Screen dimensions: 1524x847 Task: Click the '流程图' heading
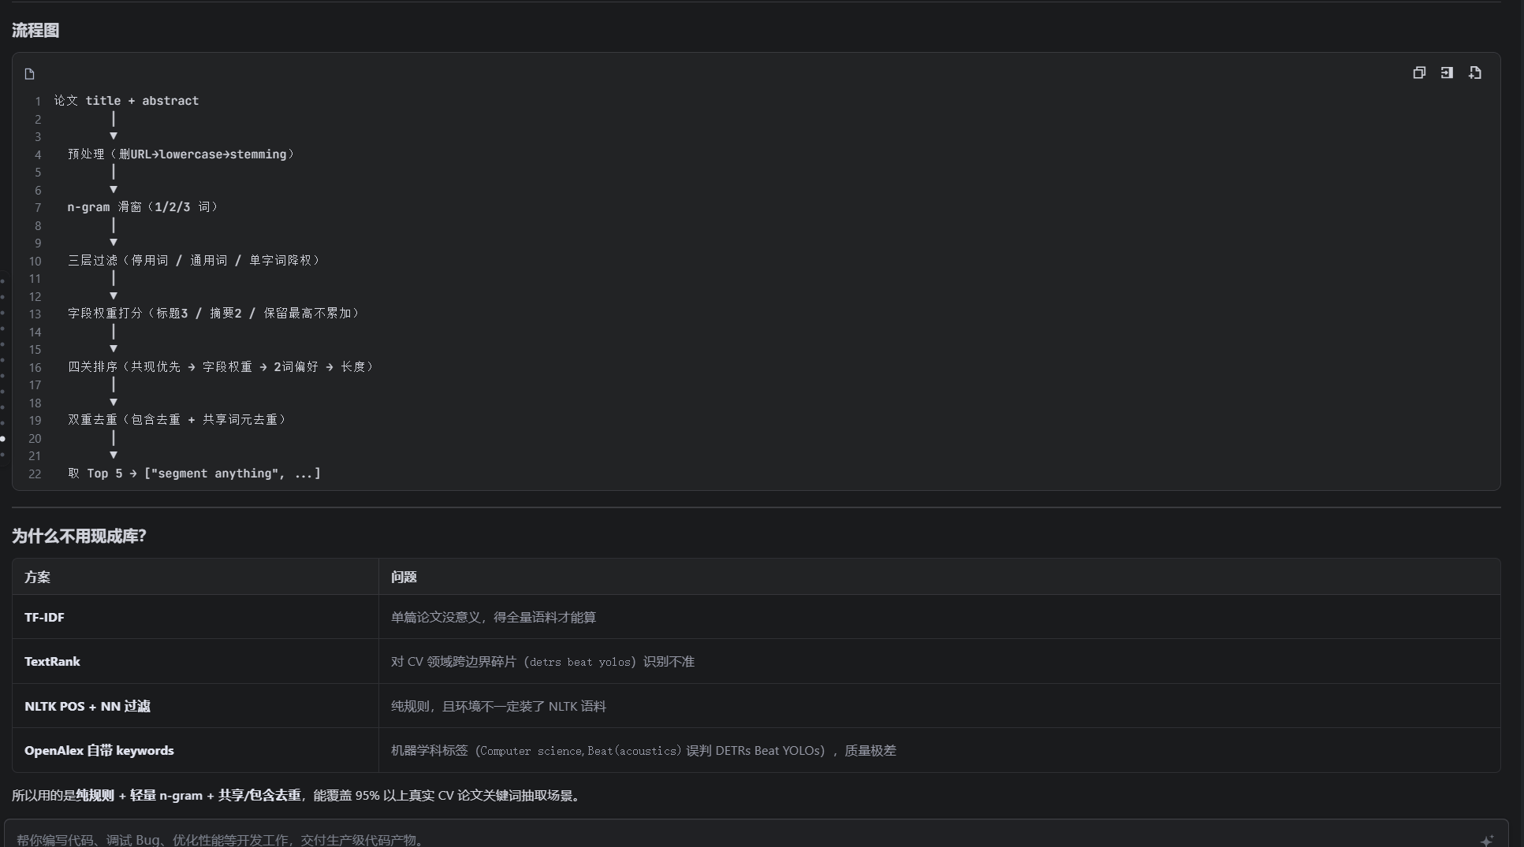point(35,30)
